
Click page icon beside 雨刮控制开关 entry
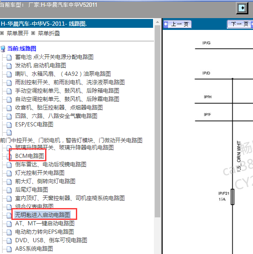click(9, 83)
